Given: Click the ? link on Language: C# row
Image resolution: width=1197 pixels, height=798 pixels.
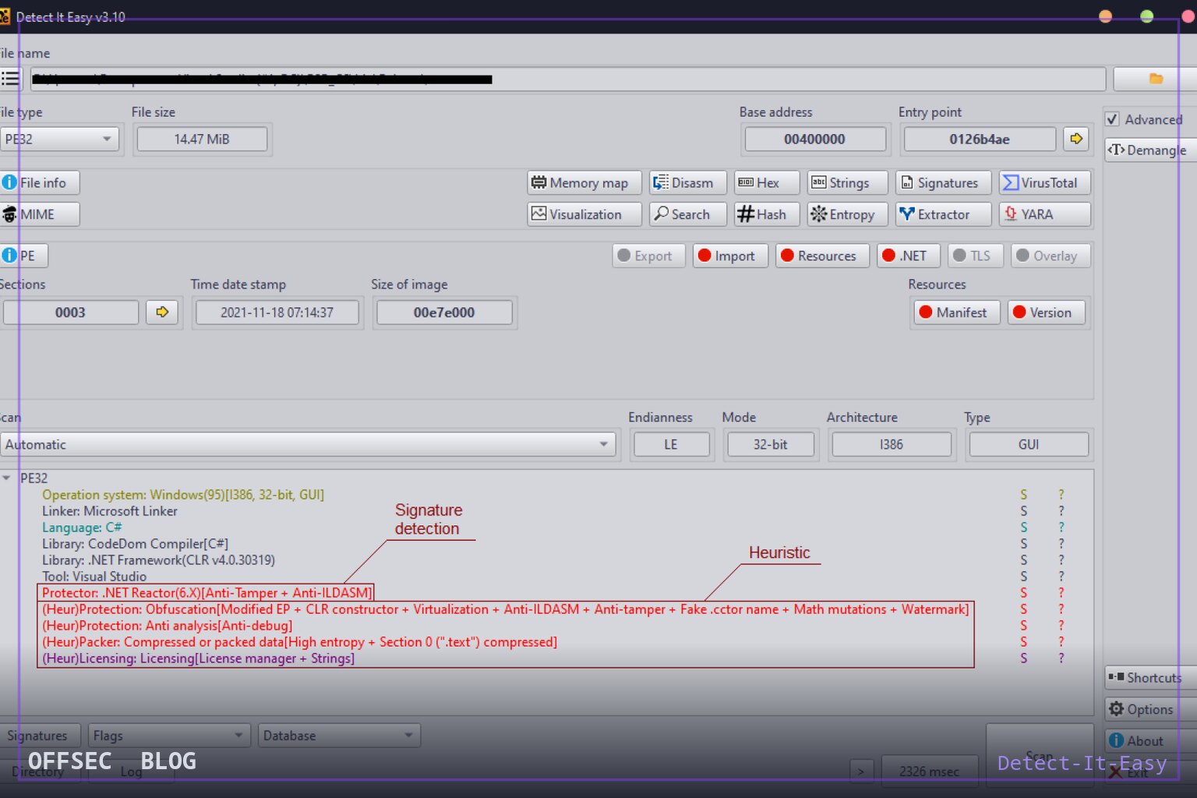Looking at the screenshot, I should pos(1061,527).
